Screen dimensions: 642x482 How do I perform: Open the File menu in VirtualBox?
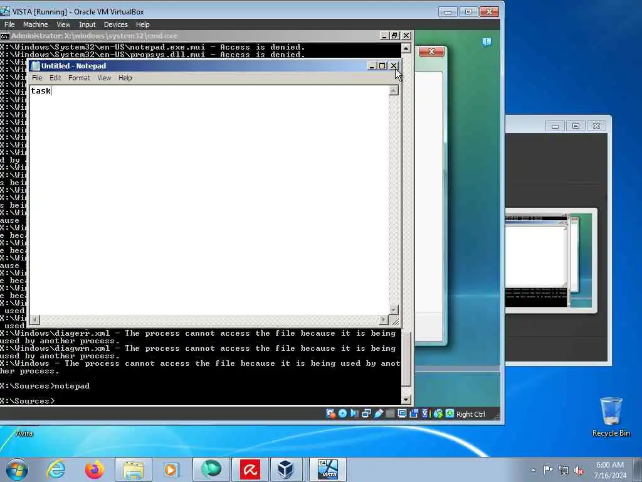pyautogui.click(x=9, y=24)
